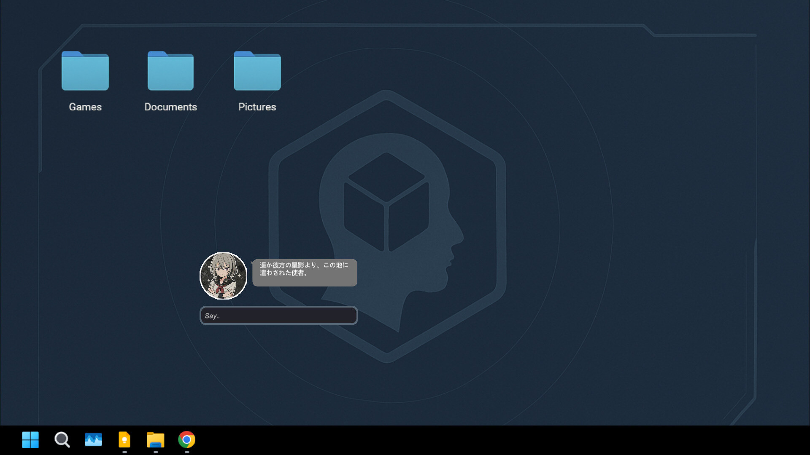This screenshot has width=810, height=455.
Task: Launch Google Chrome from the taskbar
Action: click(x=187, y=439)
